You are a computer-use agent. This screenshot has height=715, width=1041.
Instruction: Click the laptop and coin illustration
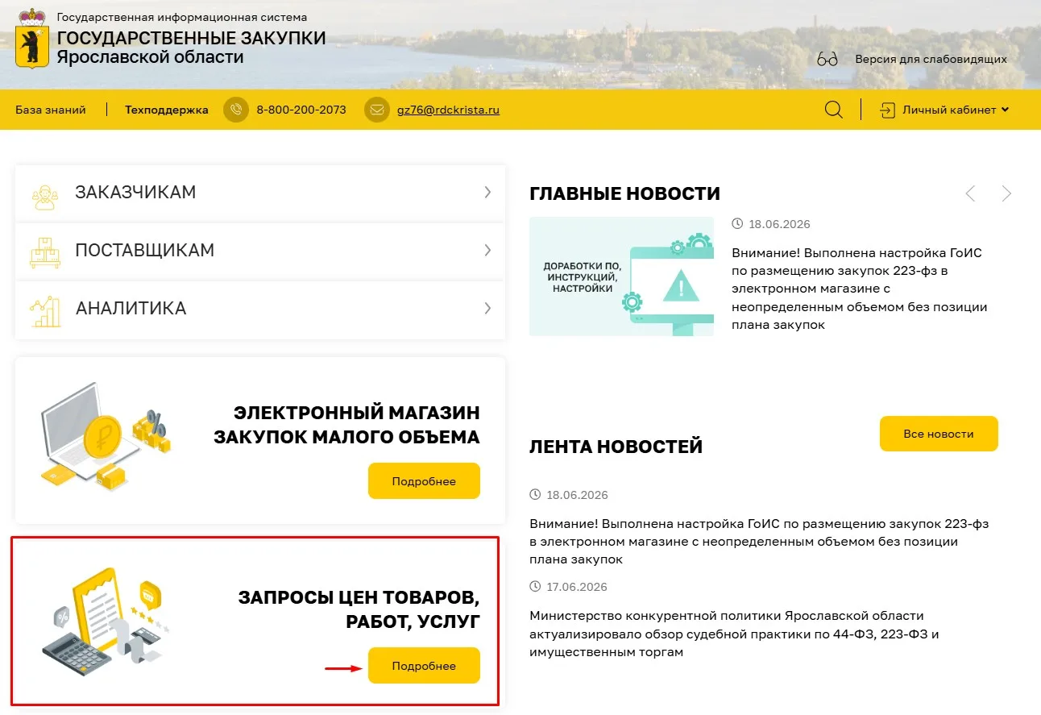(105, 439)
